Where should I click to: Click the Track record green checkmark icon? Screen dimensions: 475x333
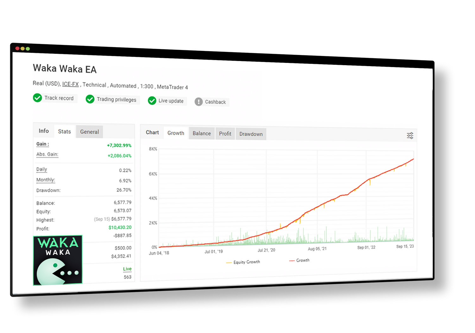click(37, 98)
